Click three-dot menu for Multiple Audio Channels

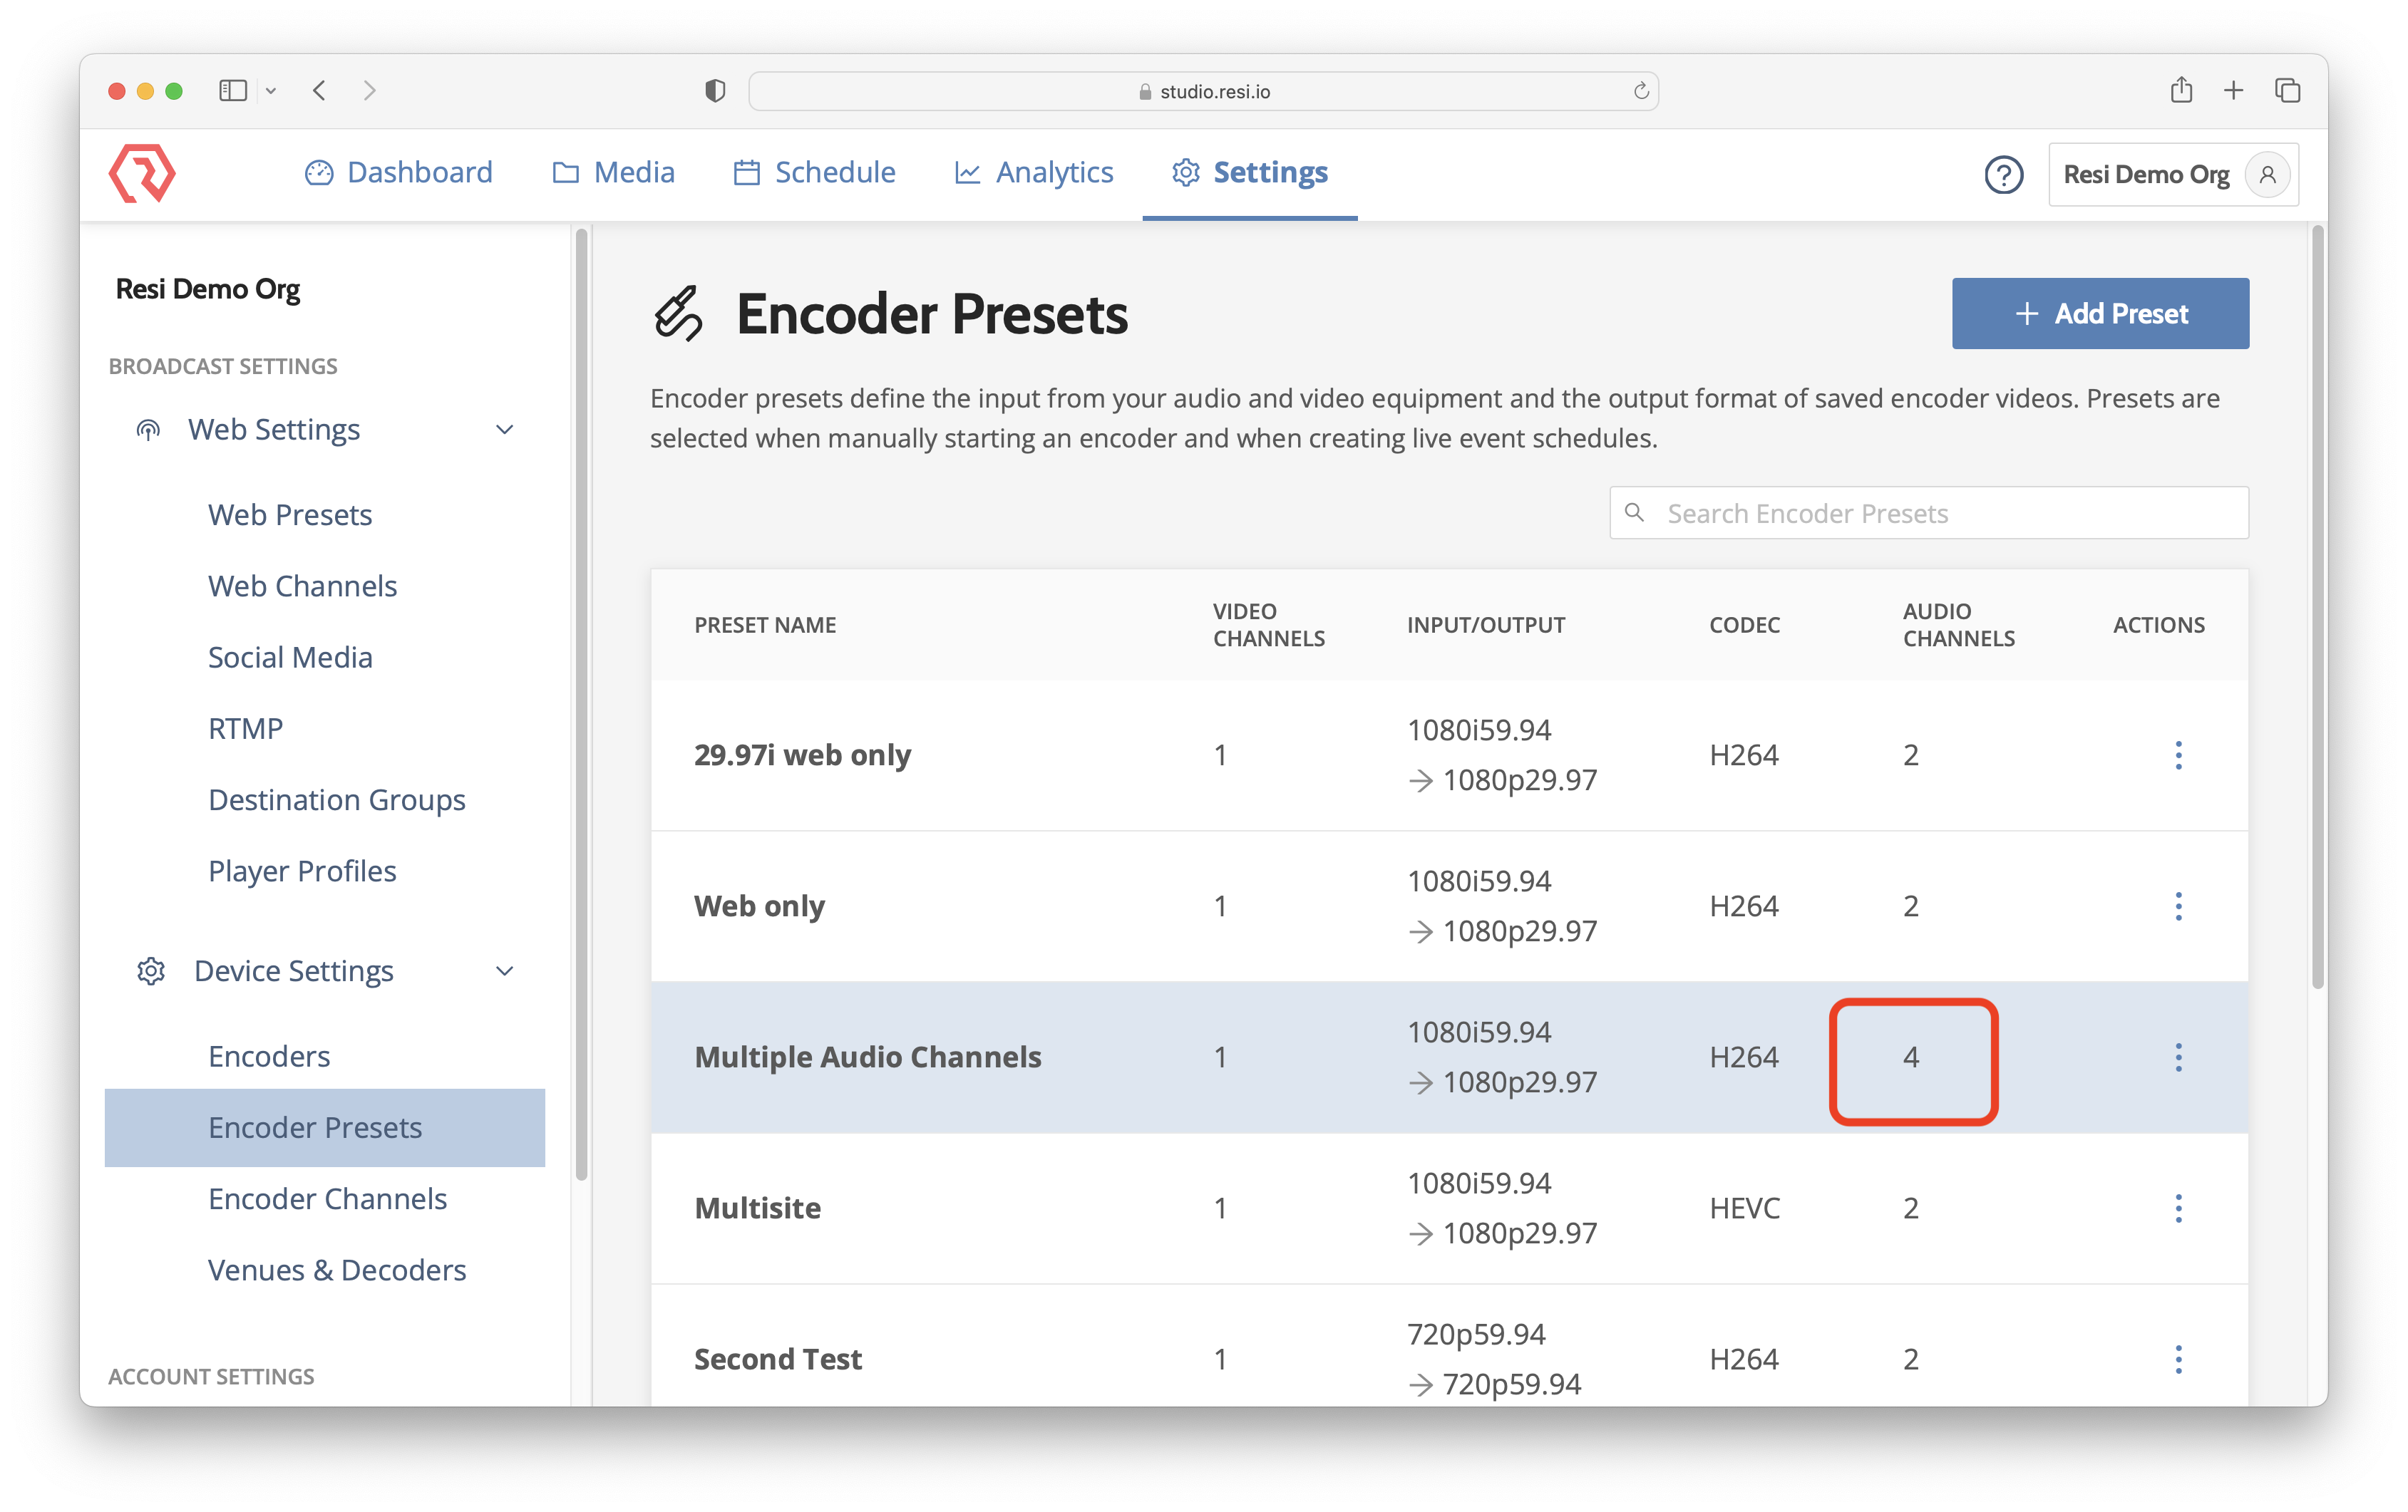coord(2178,1057)
